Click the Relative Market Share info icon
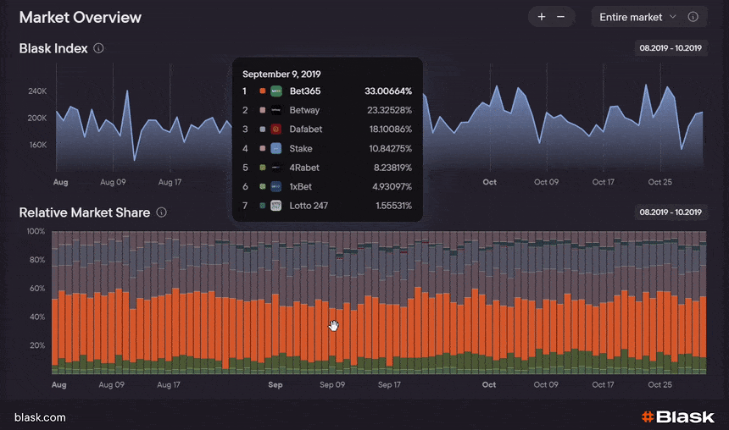 [x=161, y=212]
